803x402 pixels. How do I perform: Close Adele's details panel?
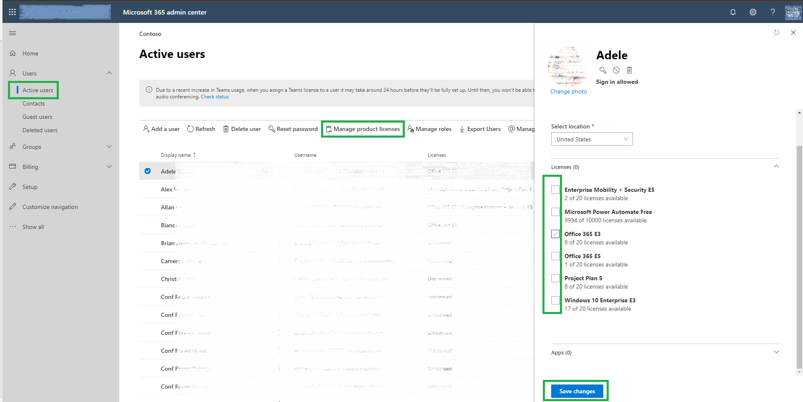[793, 33]
